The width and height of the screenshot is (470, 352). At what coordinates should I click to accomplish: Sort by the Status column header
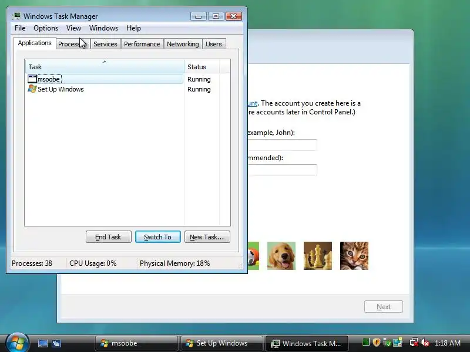coord(202,67)
